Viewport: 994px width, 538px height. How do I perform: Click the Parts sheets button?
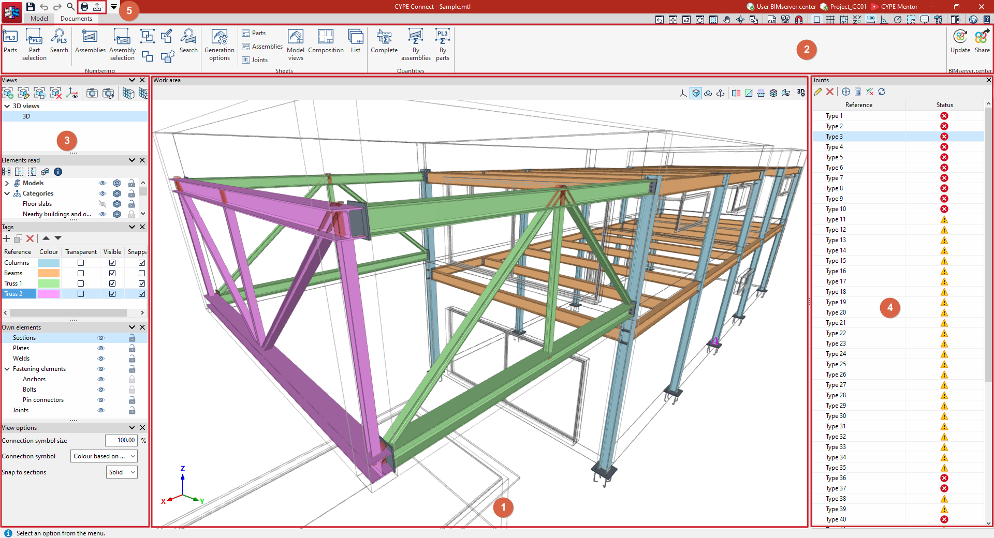tap(254, 33)
